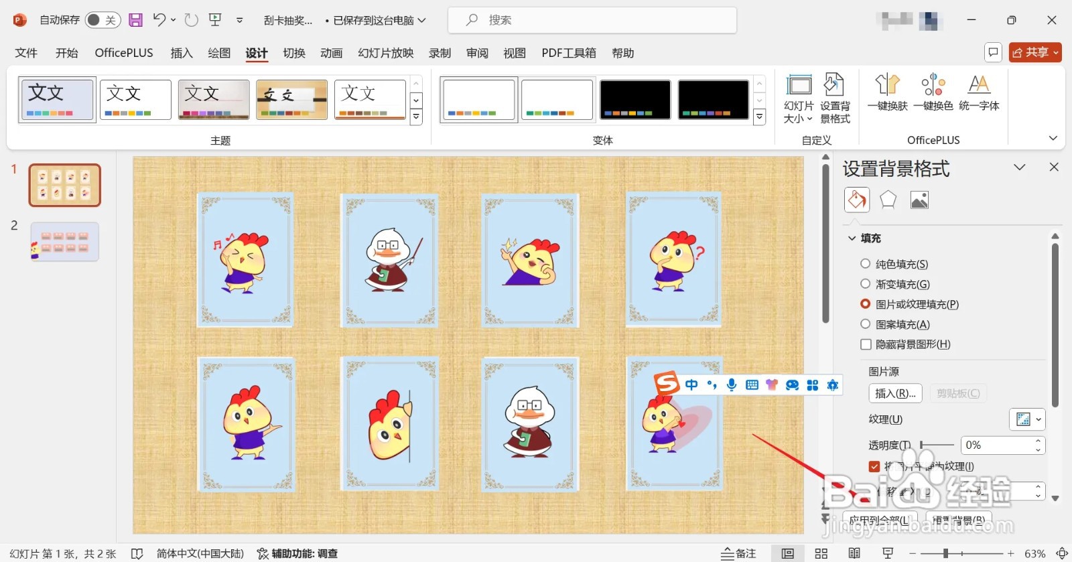The height and width of the screenshot is (562, 1072).
Task: Select 图案填充(A) radio button
Action: (x=866, y=324)
